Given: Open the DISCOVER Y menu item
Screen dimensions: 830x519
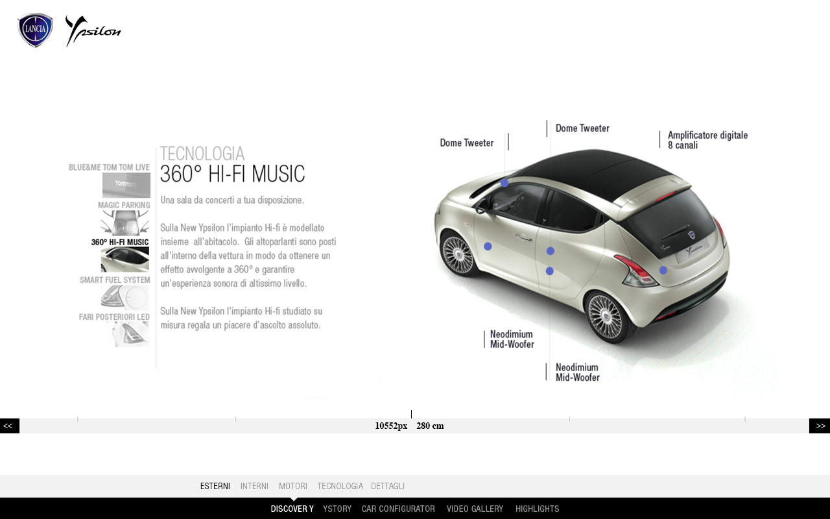Looking at the screenshot, I should tap(292, 509).
